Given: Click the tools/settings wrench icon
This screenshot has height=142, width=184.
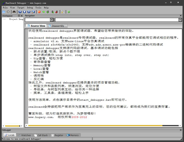Looking at the screenshot, I should click(x=63, y=12).
